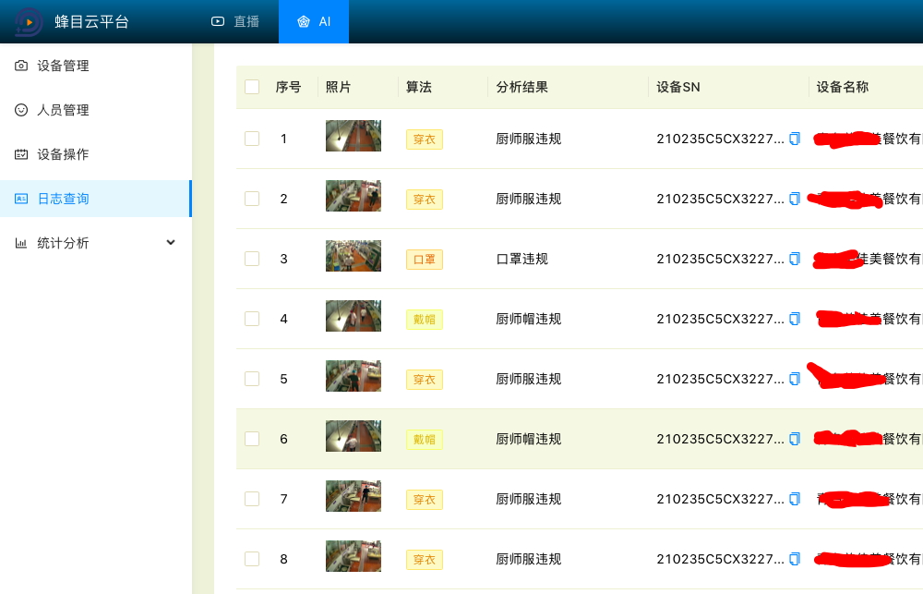Toggle the select-all checkbox in the table header
The image size is (923, 594).
coord(252,86)
